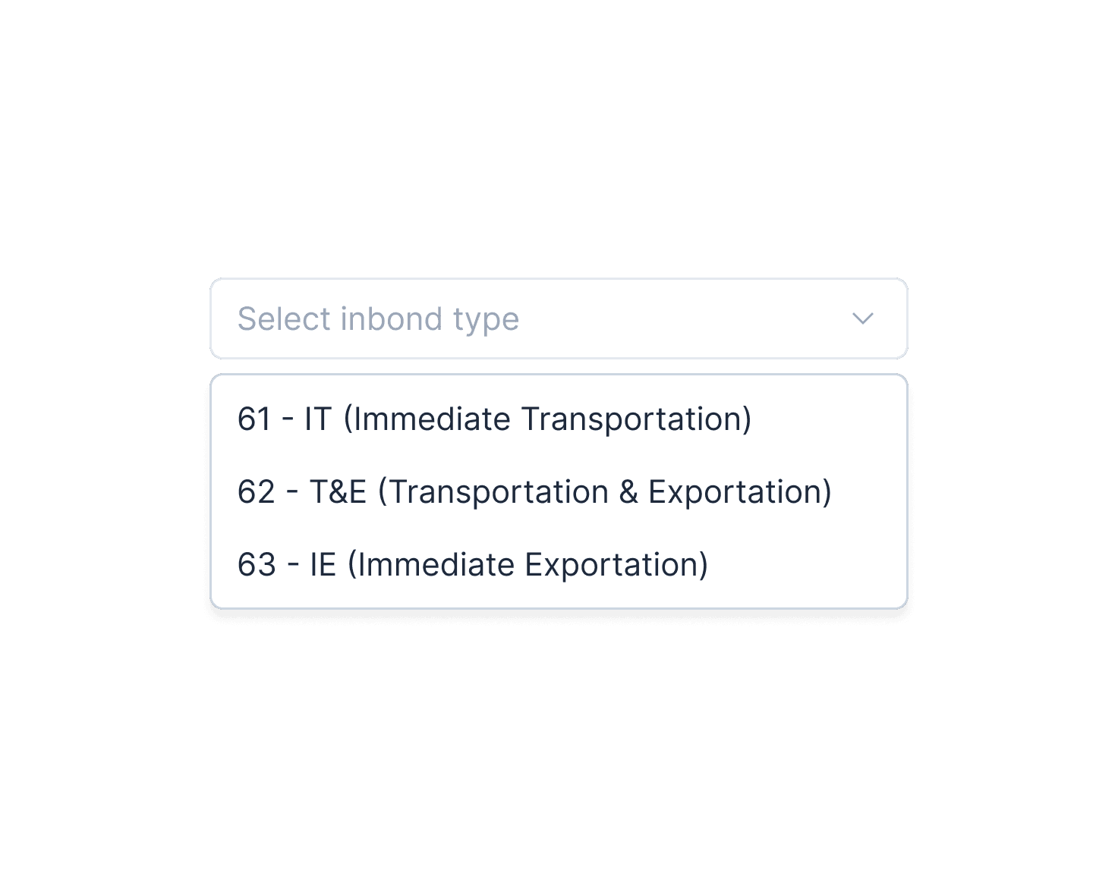Choose the Transportation & Exportation option
The image size is (1118, 885).
pyautogui.click(x=534, y=492)
